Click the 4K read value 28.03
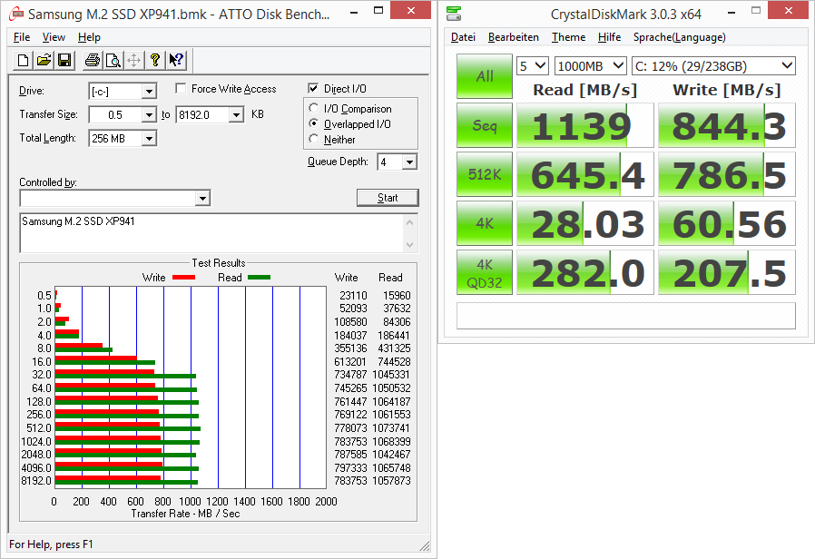The image size is (815, 559). pyautogui.click(x=584, y=223)
